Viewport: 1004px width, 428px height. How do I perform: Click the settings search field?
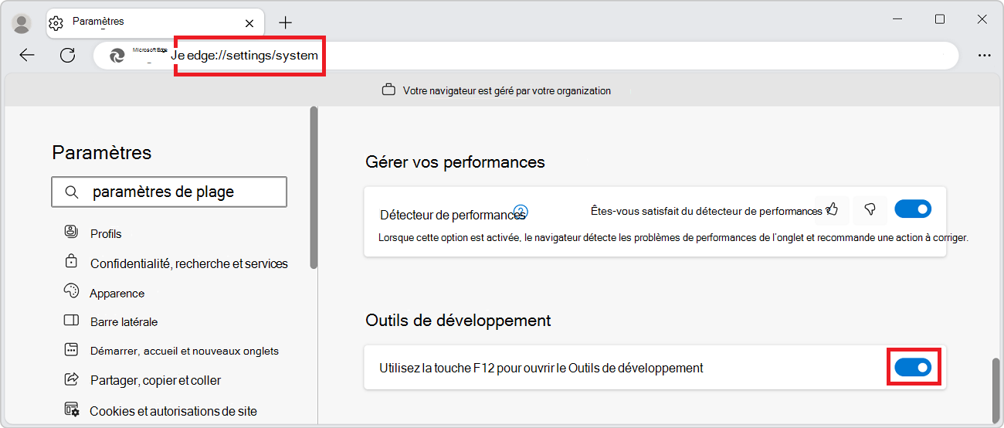tap(169, 192)
